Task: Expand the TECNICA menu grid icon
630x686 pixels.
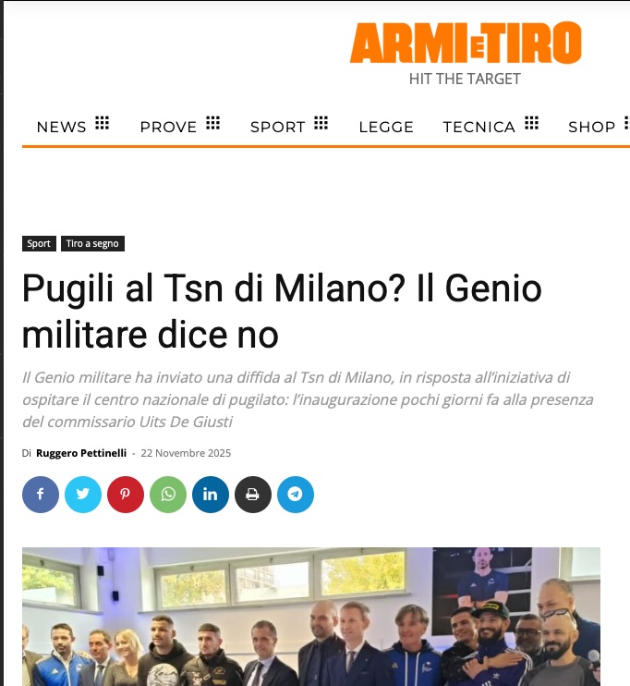Action: point(532,123)
